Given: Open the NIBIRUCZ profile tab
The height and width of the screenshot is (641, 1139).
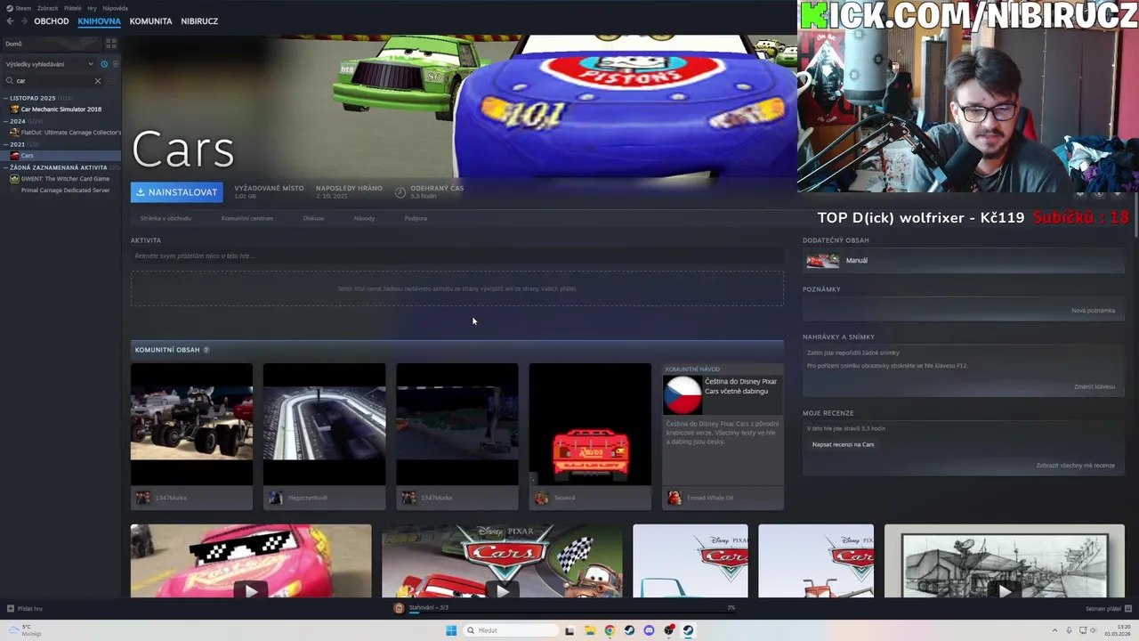Looking at the screenshot, I should point(199,20).
